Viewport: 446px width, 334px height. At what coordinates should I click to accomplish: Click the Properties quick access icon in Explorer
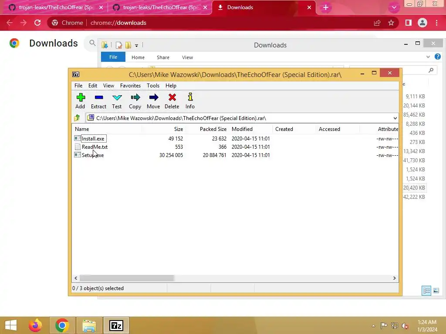click(x=119, y=45)
